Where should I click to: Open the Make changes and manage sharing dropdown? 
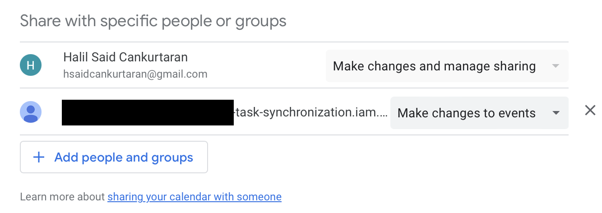point(447,66)
